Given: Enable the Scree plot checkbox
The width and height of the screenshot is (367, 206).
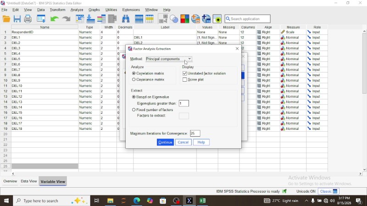Looking at the screenshot, I should tap(185, 79).
